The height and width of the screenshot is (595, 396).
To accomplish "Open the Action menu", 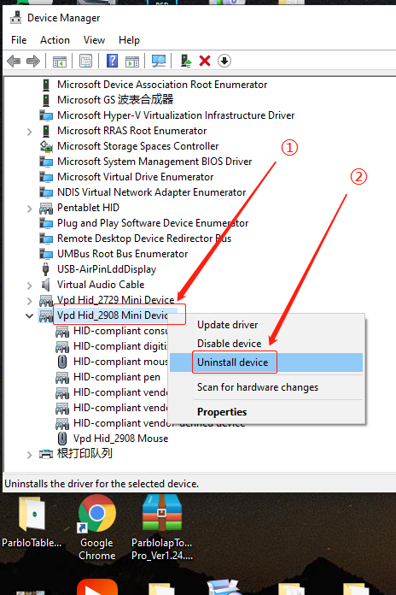I will click(x=55, y=40).
